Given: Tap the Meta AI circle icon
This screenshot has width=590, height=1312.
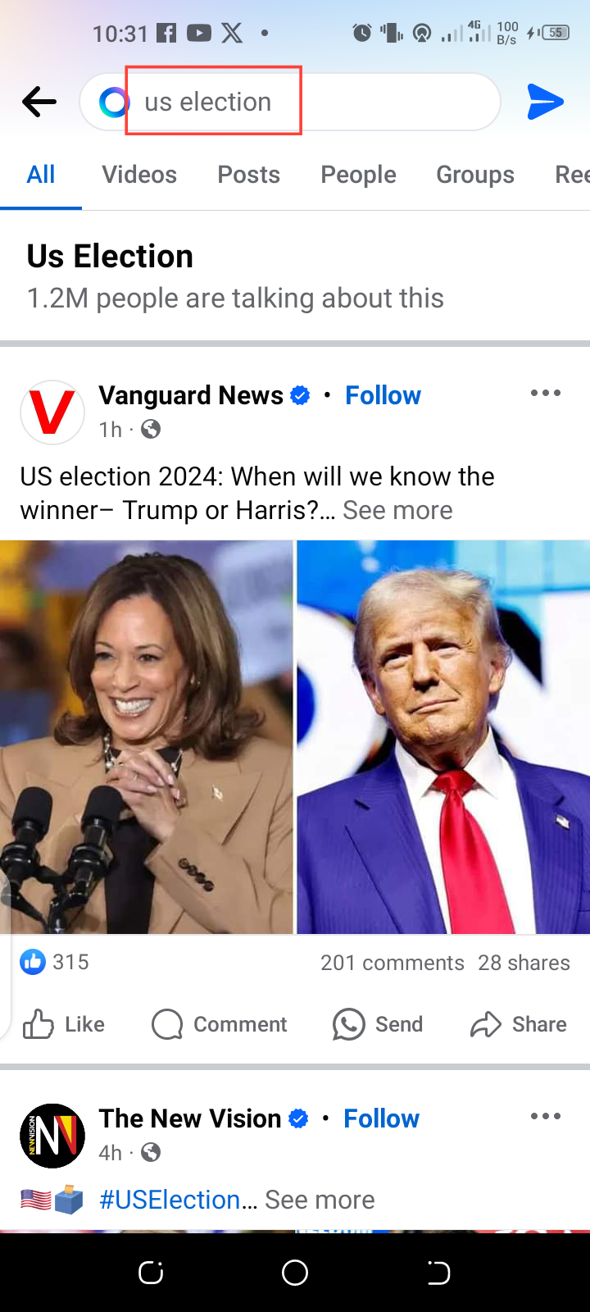Looking at the screenshot, I should coord(114,102).
